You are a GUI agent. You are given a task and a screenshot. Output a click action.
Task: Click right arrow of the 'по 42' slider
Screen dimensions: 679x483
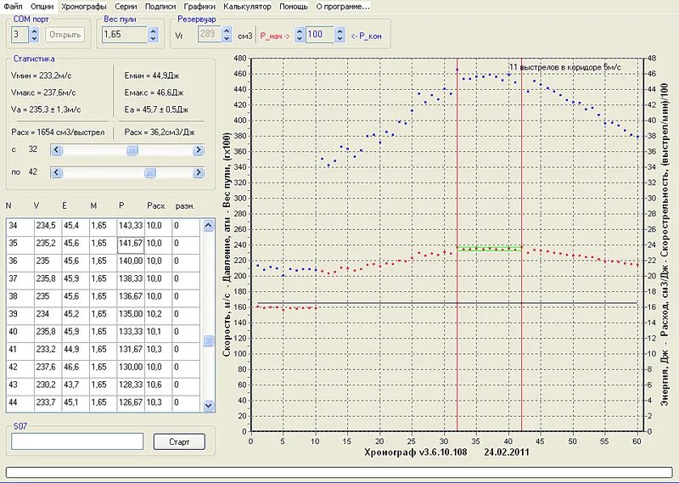[199, 173]
